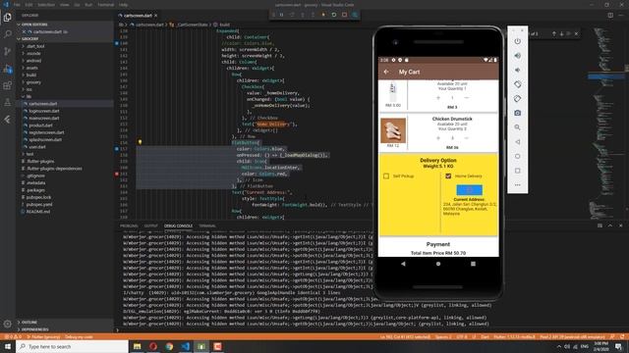Viewport: 629px width, 353px height.
Task: Click the emulator Volume Up button
Action: point(518,56)
